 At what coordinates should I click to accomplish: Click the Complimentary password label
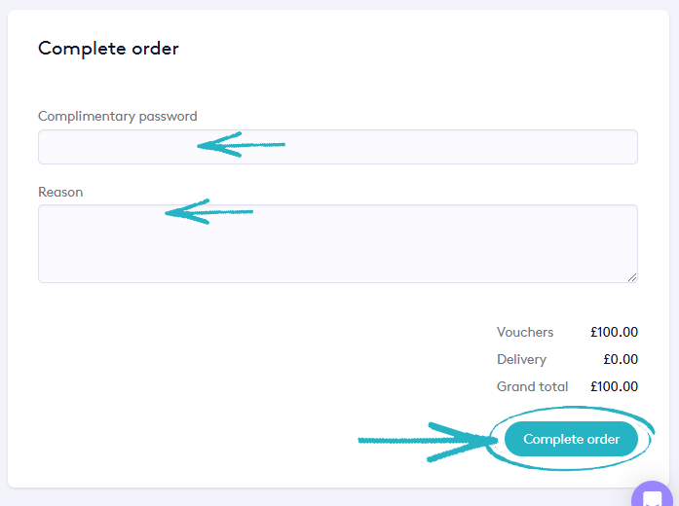tap(117, 117)
